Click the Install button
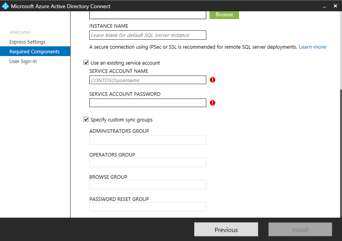This screenshot has height=241, width=342. click(300, 230)
